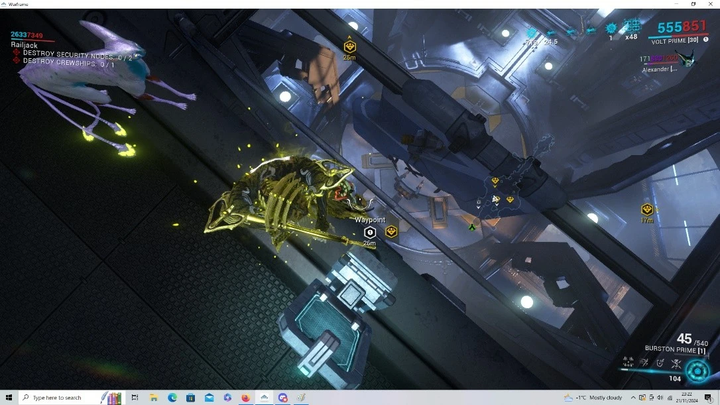Click the yellow objective marker labeled 25m
Screen dimensions: 720x405
[350, 46]
